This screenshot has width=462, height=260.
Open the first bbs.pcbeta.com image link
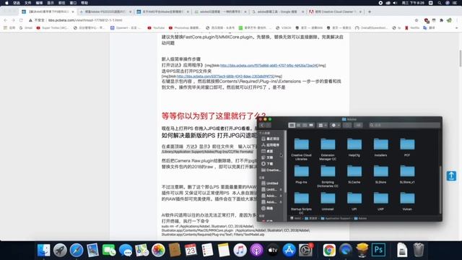coord(269,66)
